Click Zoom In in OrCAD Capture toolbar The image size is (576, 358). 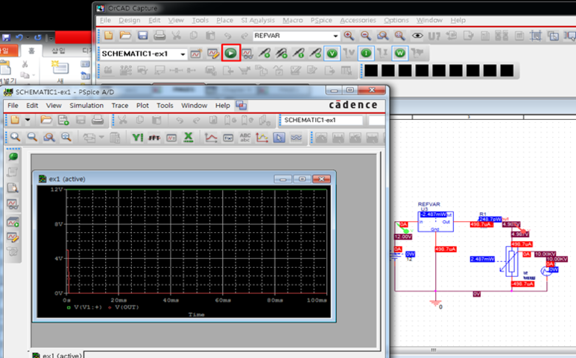pyautogui.click(x=349, y=36)
